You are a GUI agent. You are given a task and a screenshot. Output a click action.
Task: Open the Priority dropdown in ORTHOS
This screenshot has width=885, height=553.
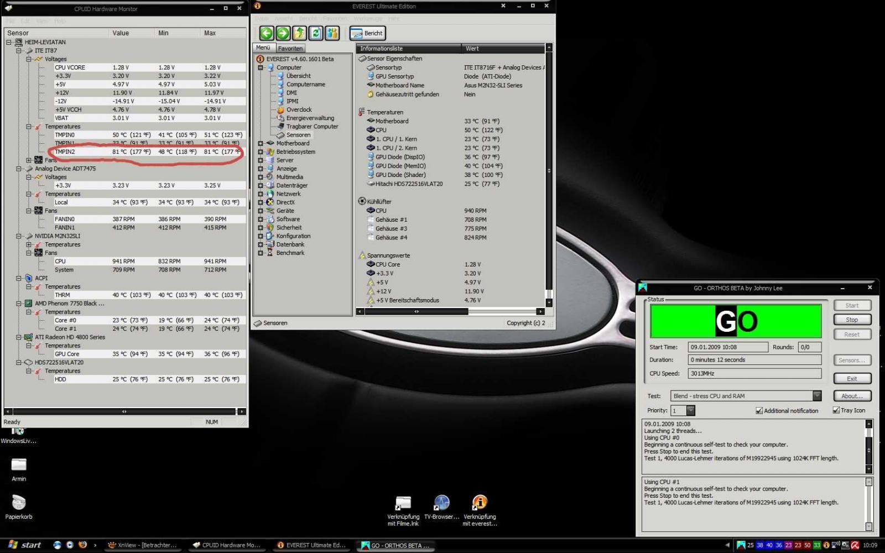pyautogui.click(x=690, y=410)
